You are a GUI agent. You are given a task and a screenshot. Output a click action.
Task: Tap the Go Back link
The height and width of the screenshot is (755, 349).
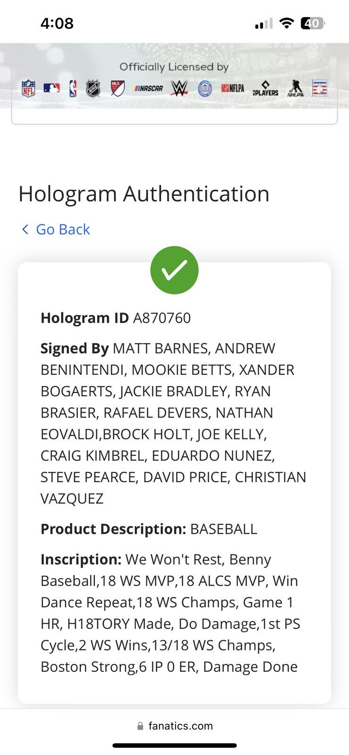point(63,229)
